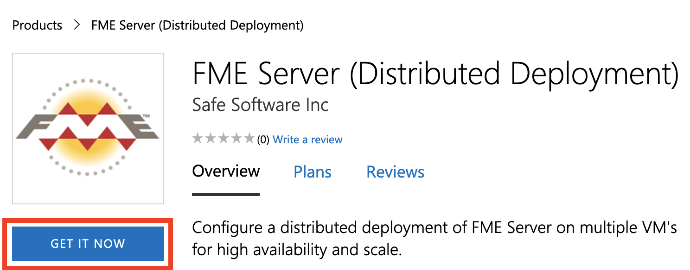The image size is (690, 270).
Task: Click the breadcrumb chevron separator
Action: click(x=77, y=25)
